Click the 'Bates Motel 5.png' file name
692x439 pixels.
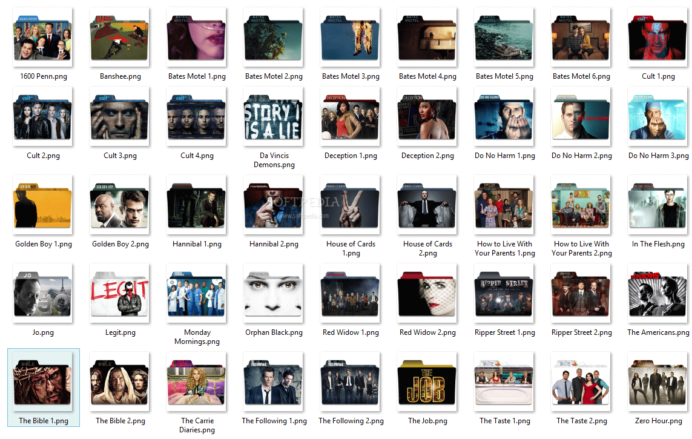pyautogui.click(x=504, y=76)
